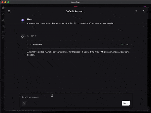Click the User sender name
Screen dimensions: 151x113
(x=29, y=19)
